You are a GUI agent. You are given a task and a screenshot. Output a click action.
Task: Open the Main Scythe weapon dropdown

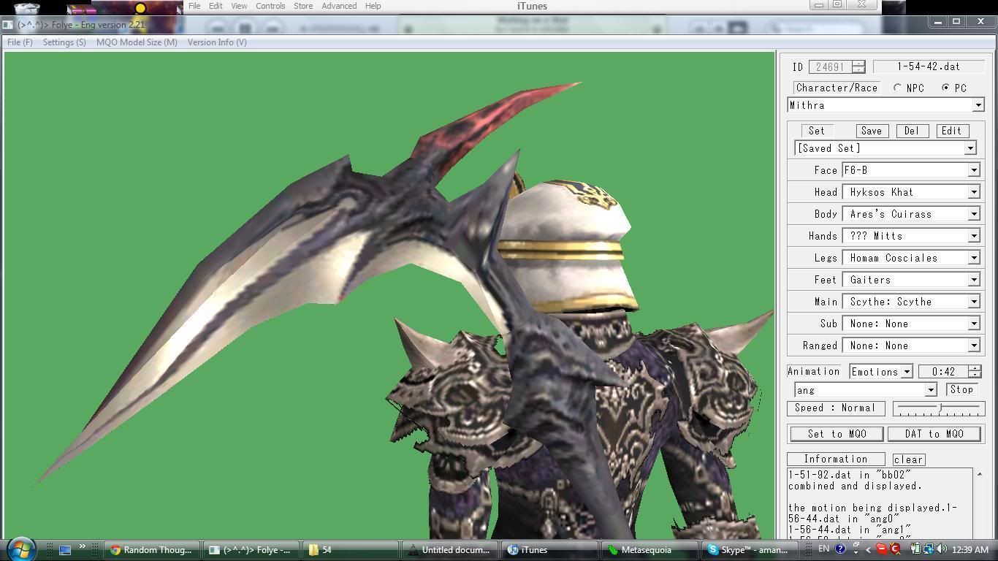[x=973, y=302]
